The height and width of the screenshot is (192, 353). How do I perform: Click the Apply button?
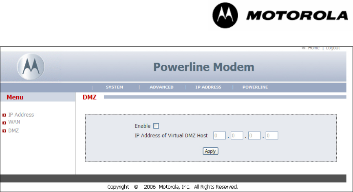210,151
